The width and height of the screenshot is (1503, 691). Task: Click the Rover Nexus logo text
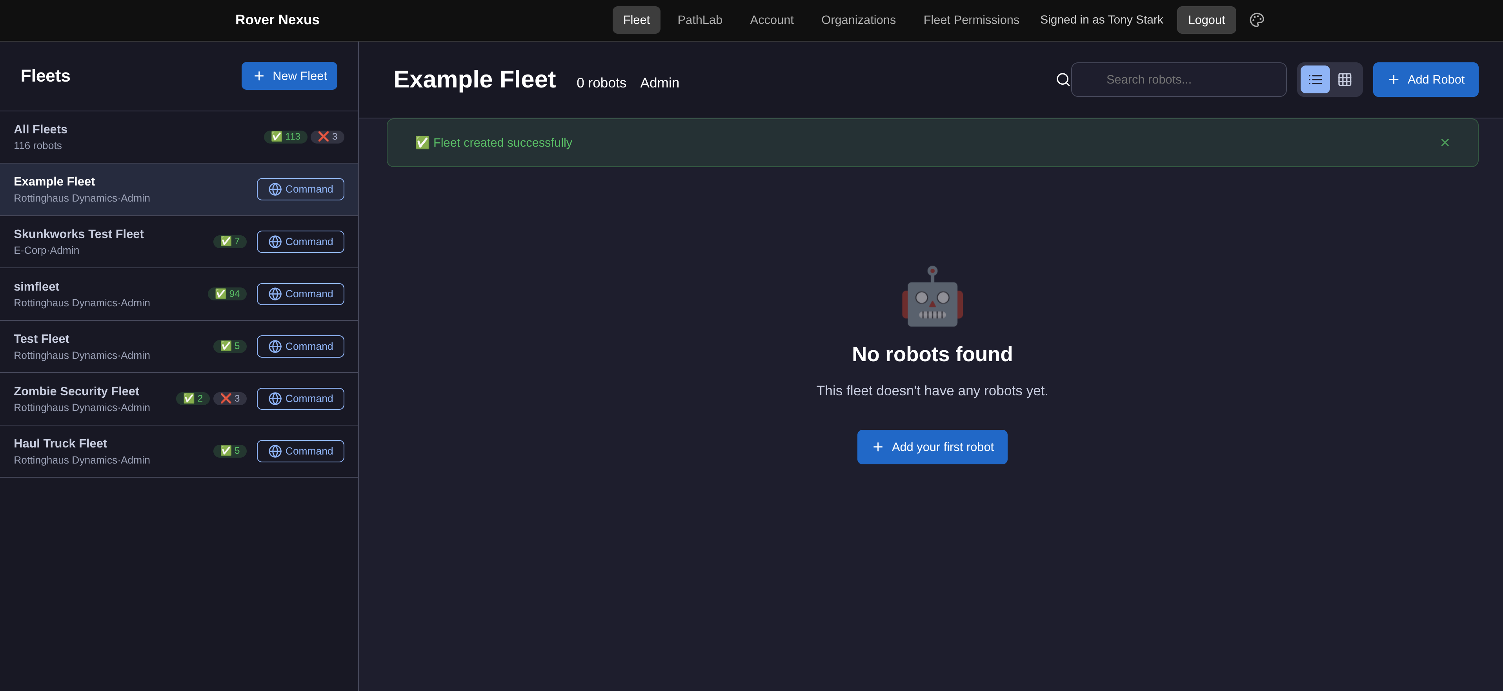point(277,20)
